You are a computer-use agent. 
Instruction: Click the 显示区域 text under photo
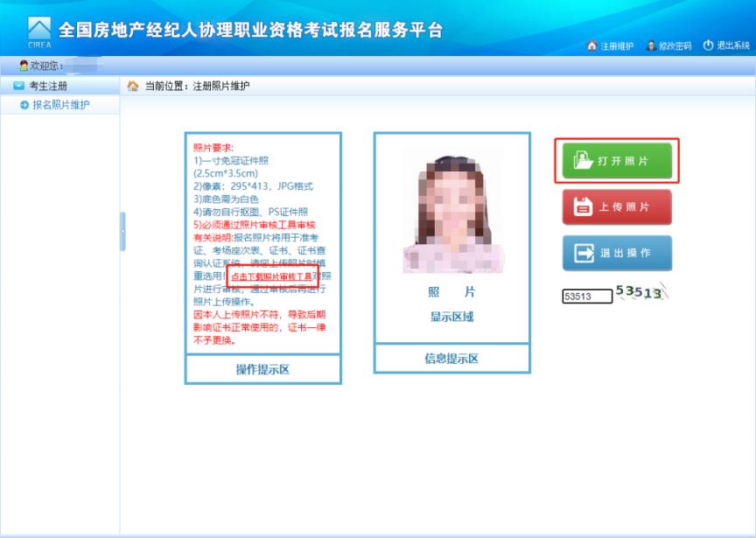[x=451, y=317]
